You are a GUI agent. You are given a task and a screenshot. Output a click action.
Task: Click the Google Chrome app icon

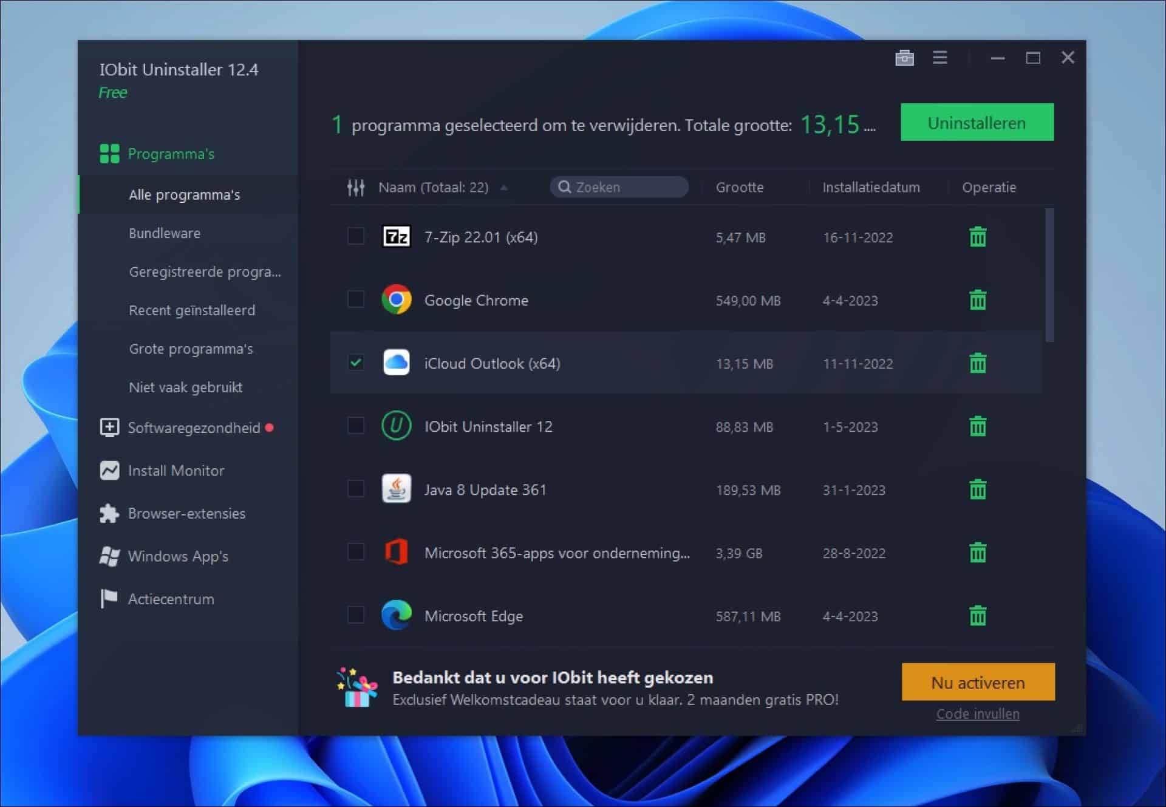[x=397, y=299]
